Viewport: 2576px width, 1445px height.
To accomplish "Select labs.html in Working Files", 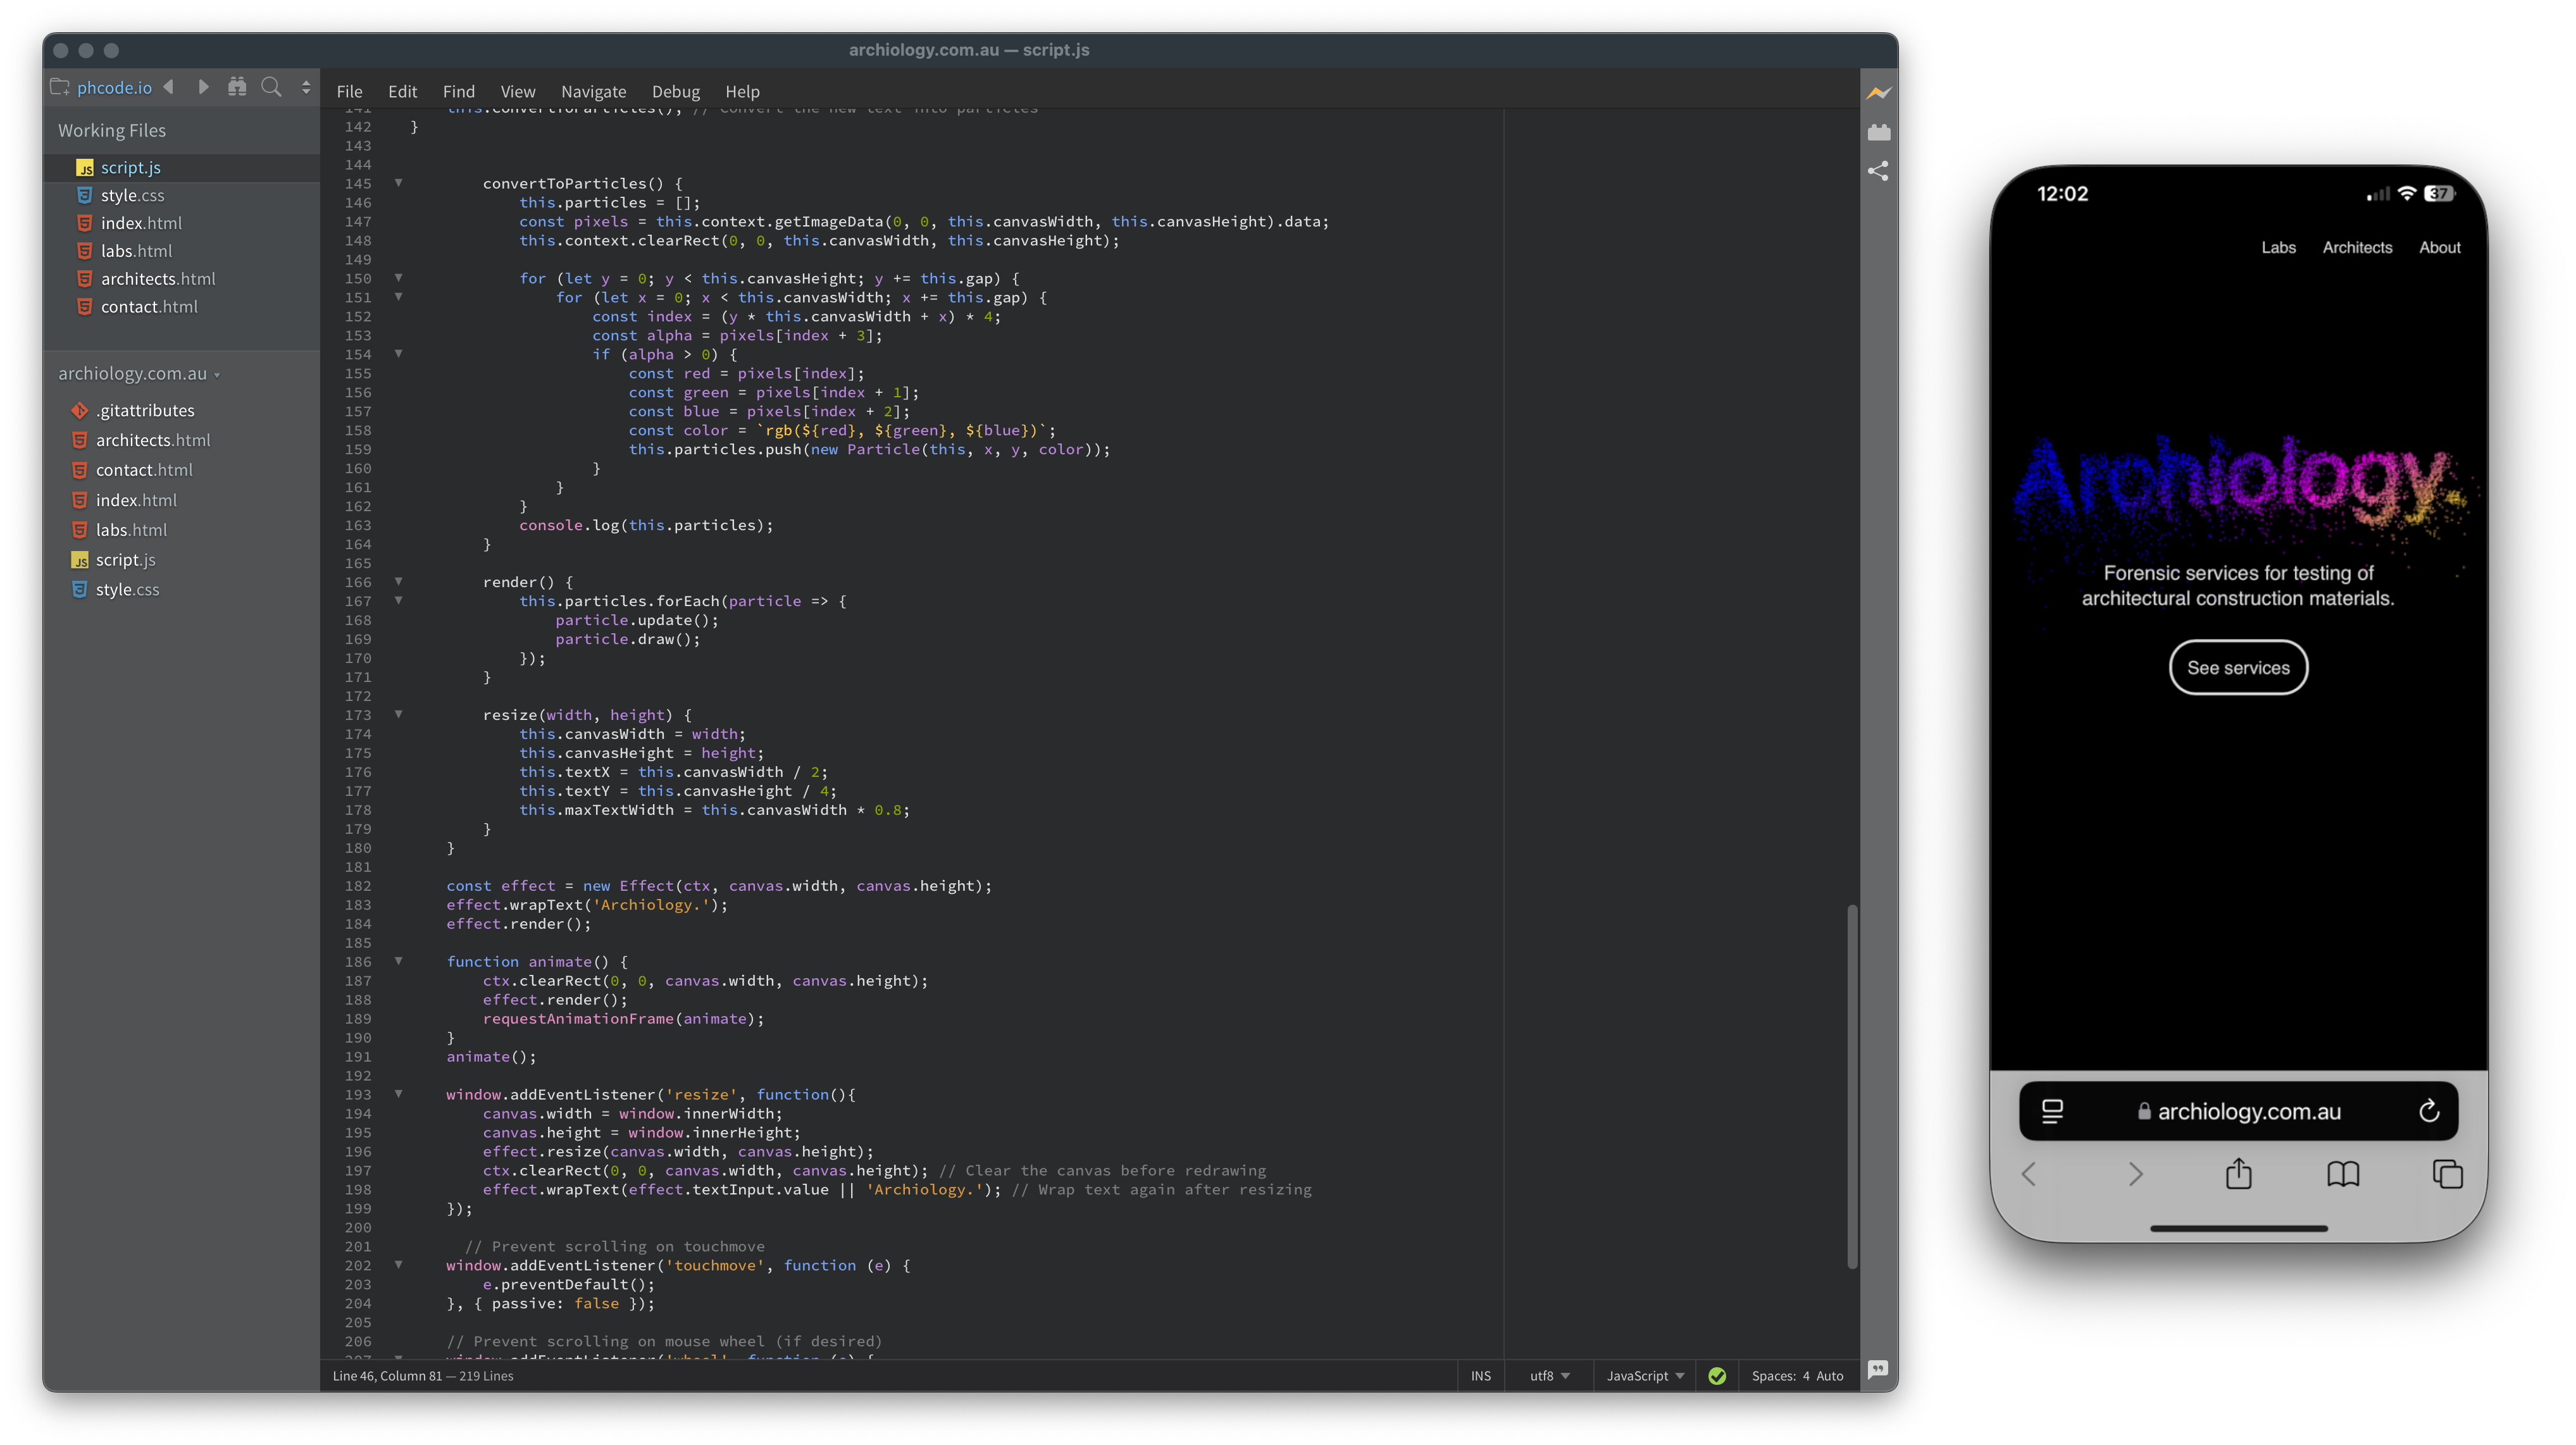I will click(136, 251).
